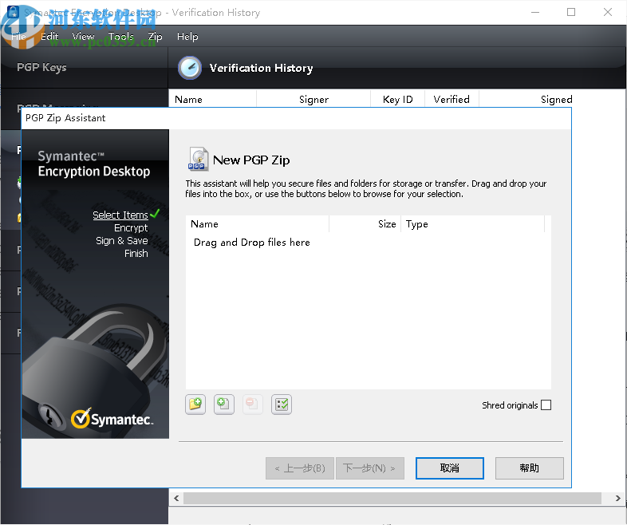
Task: Click the remove selected item icon
Action: pos(253,405)
